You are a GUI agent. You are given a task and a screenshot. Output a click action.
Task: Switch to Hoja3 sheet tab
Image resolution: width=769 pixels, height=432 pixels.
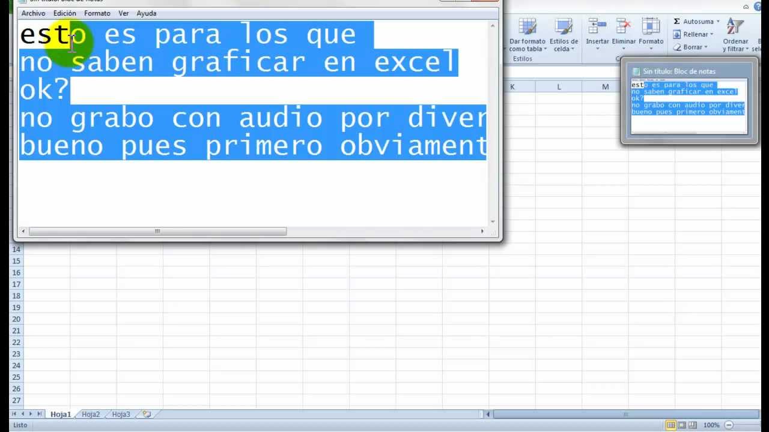point(121,414)
